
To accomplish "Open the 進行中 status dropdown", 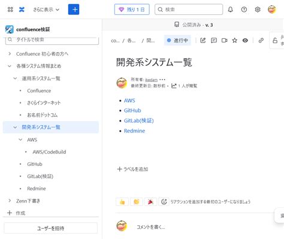I will [177, 40].
